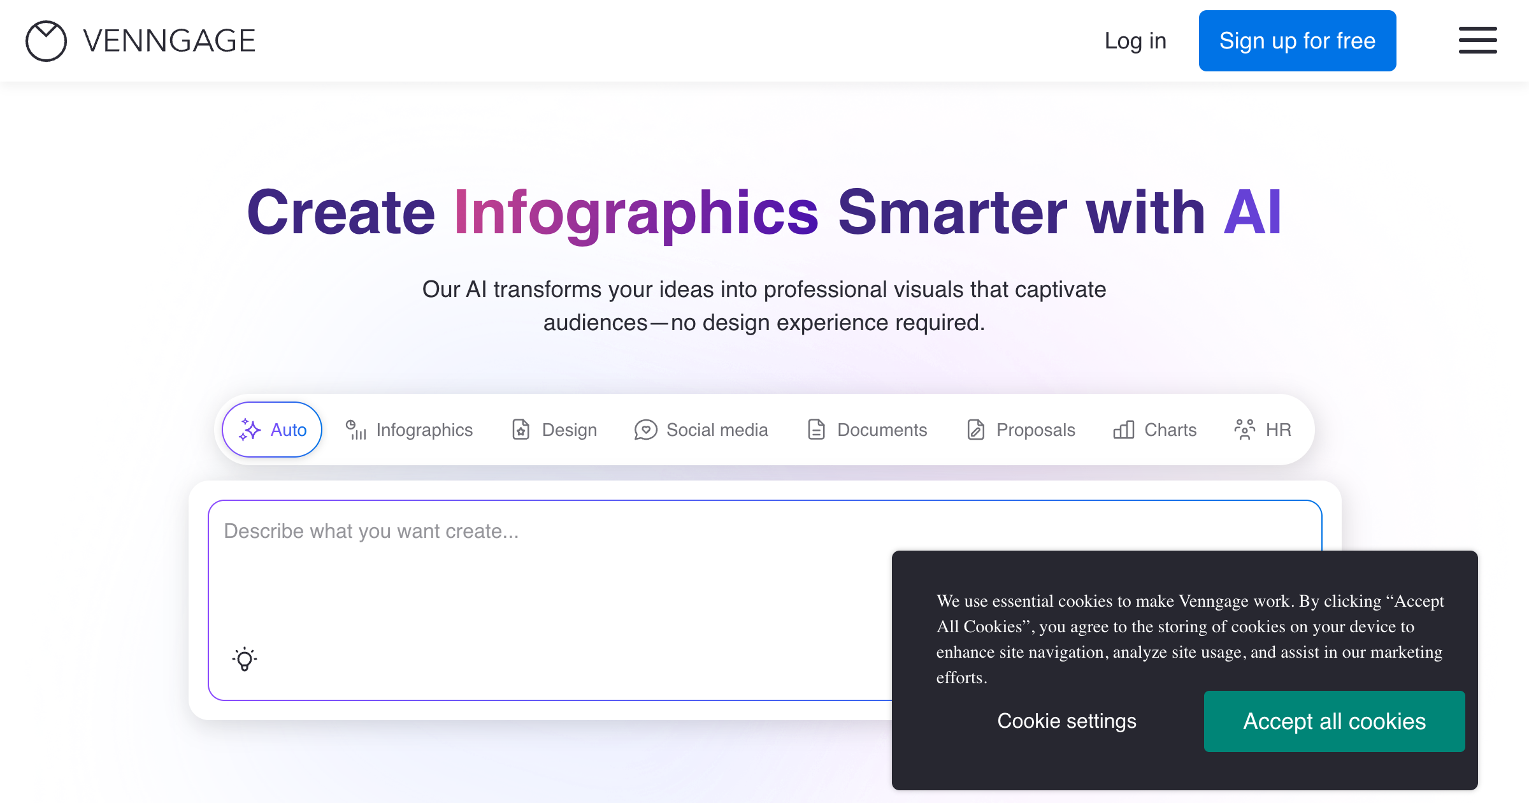Click the Documents page icon

pos(816,430)
